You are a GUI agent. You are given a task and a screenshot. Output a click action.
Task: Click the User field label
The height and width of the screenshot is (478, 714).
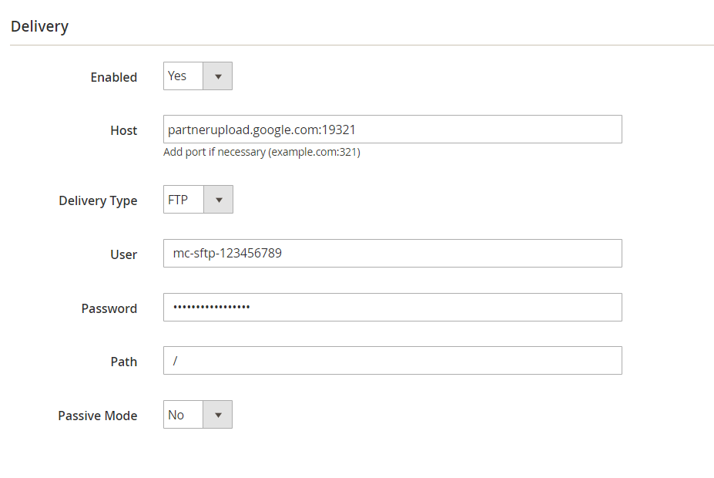124,254
